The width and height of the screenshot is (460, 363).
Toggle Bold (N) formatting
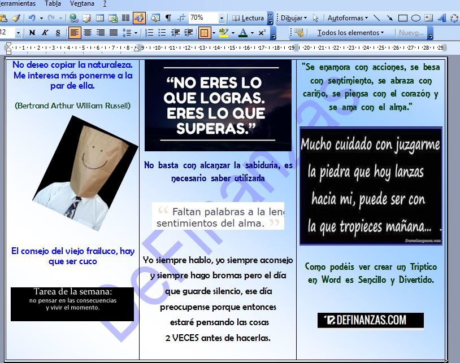(32, 33)
